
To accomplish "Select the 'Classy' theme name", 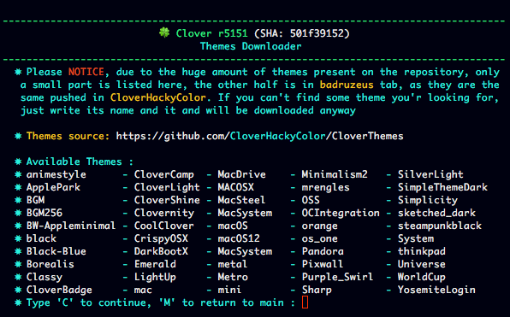I will 44,277.
